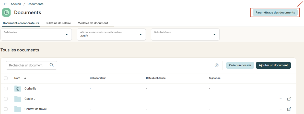Open the filter settings icon near Créer un dossier

tap(217, 65)
